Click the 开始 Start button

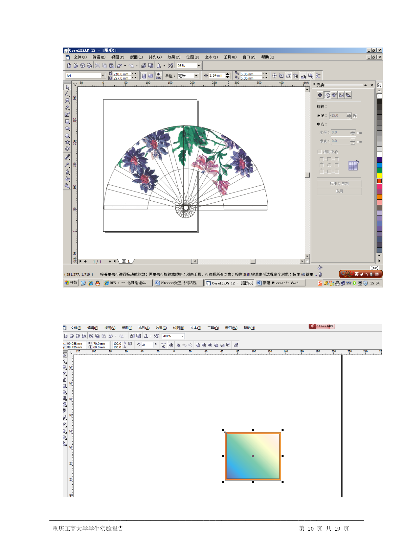pyautogui.click(x=71, y=283)
